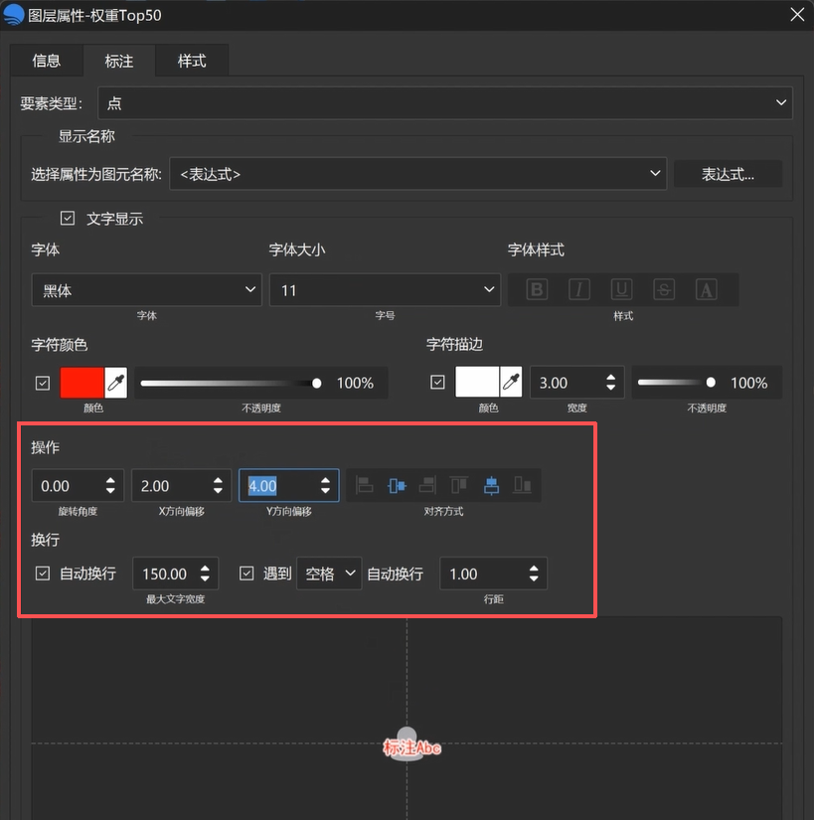
Task: Set alignment to right align
Action: 427,485
